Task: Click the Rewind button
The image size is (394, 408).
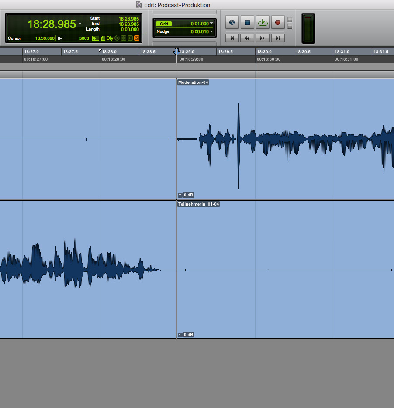Action: point(247,38)
